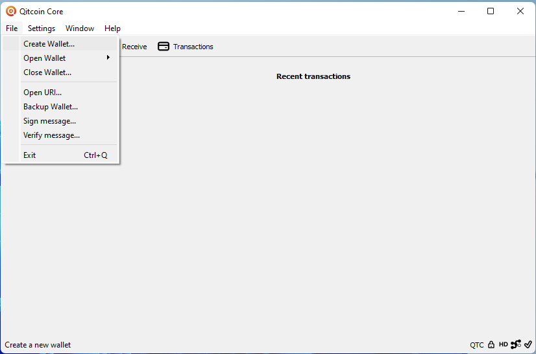This screenshot has width=536, height=354.
Task: Click the network connections icon in status bar
Action: (x=516, y=344)
